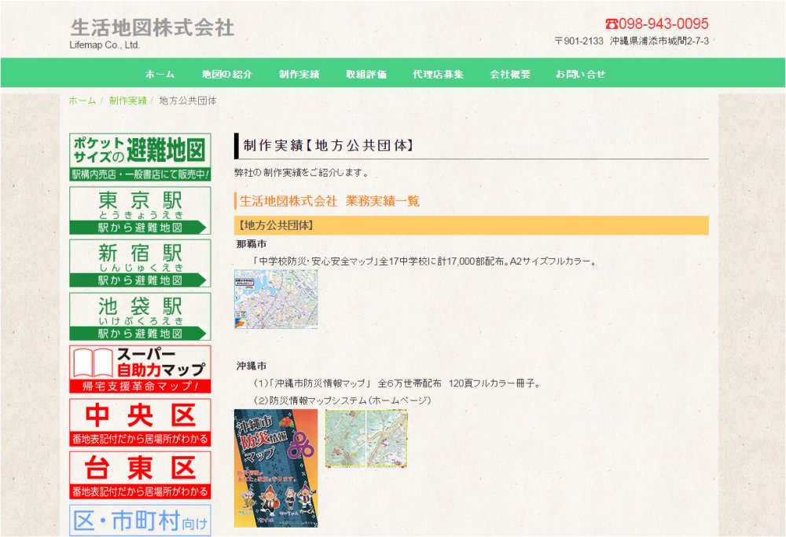Open 取組評価 in the navigation bar
The width and height of the screenshot is (786, 537).
[x=365, y=75]
